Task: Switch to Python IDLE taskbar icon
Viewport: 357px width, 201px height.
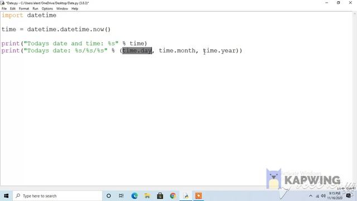Action: [x=186, y=196]
